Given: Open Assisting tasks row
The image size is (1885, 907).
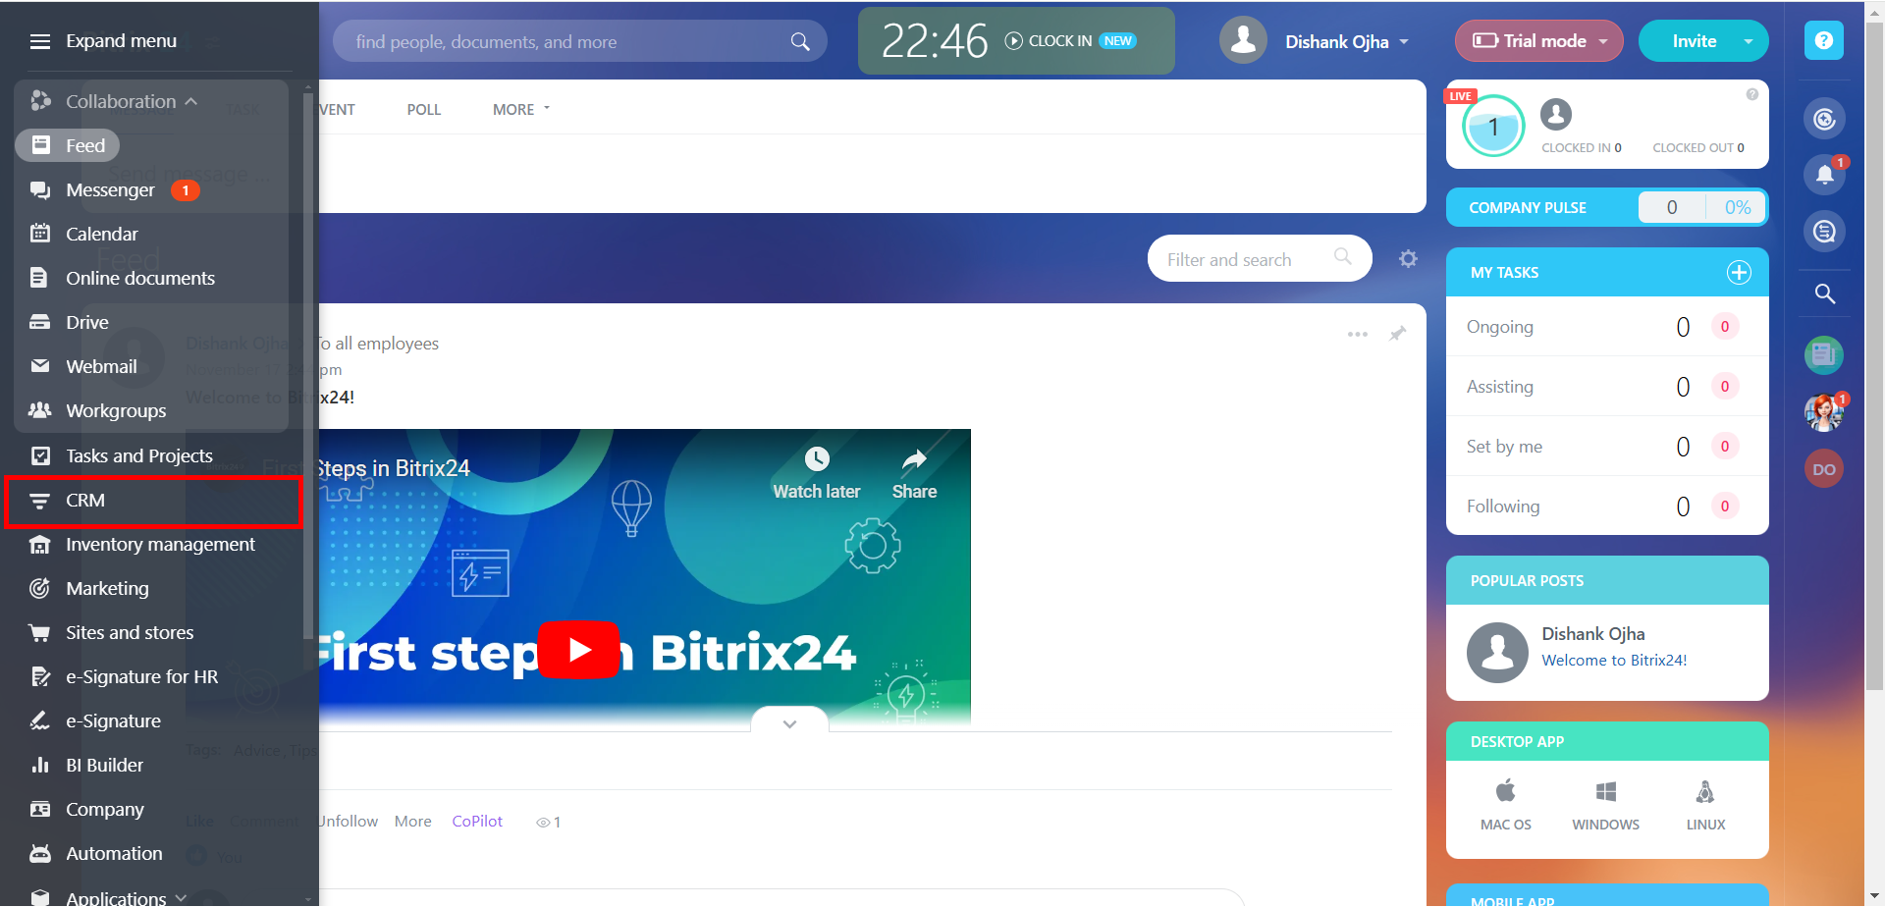Looking at the screenshot, I should (1607, 386).
